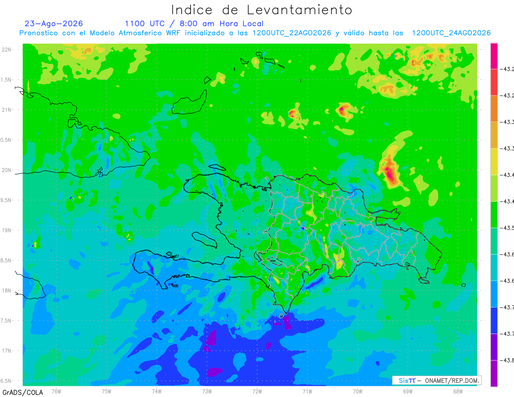
Task: Click the '20N' latitude label
Action: pos(7,170)
